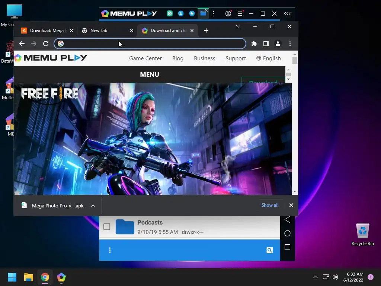The width and height of the screenshot is (381, 286).
Task: Open the MEmu title bar three-dot menu
Action: 213,14
